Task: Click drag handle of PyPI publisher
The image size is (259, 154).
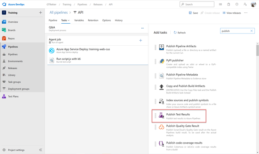Action: [x=155, y=62]
